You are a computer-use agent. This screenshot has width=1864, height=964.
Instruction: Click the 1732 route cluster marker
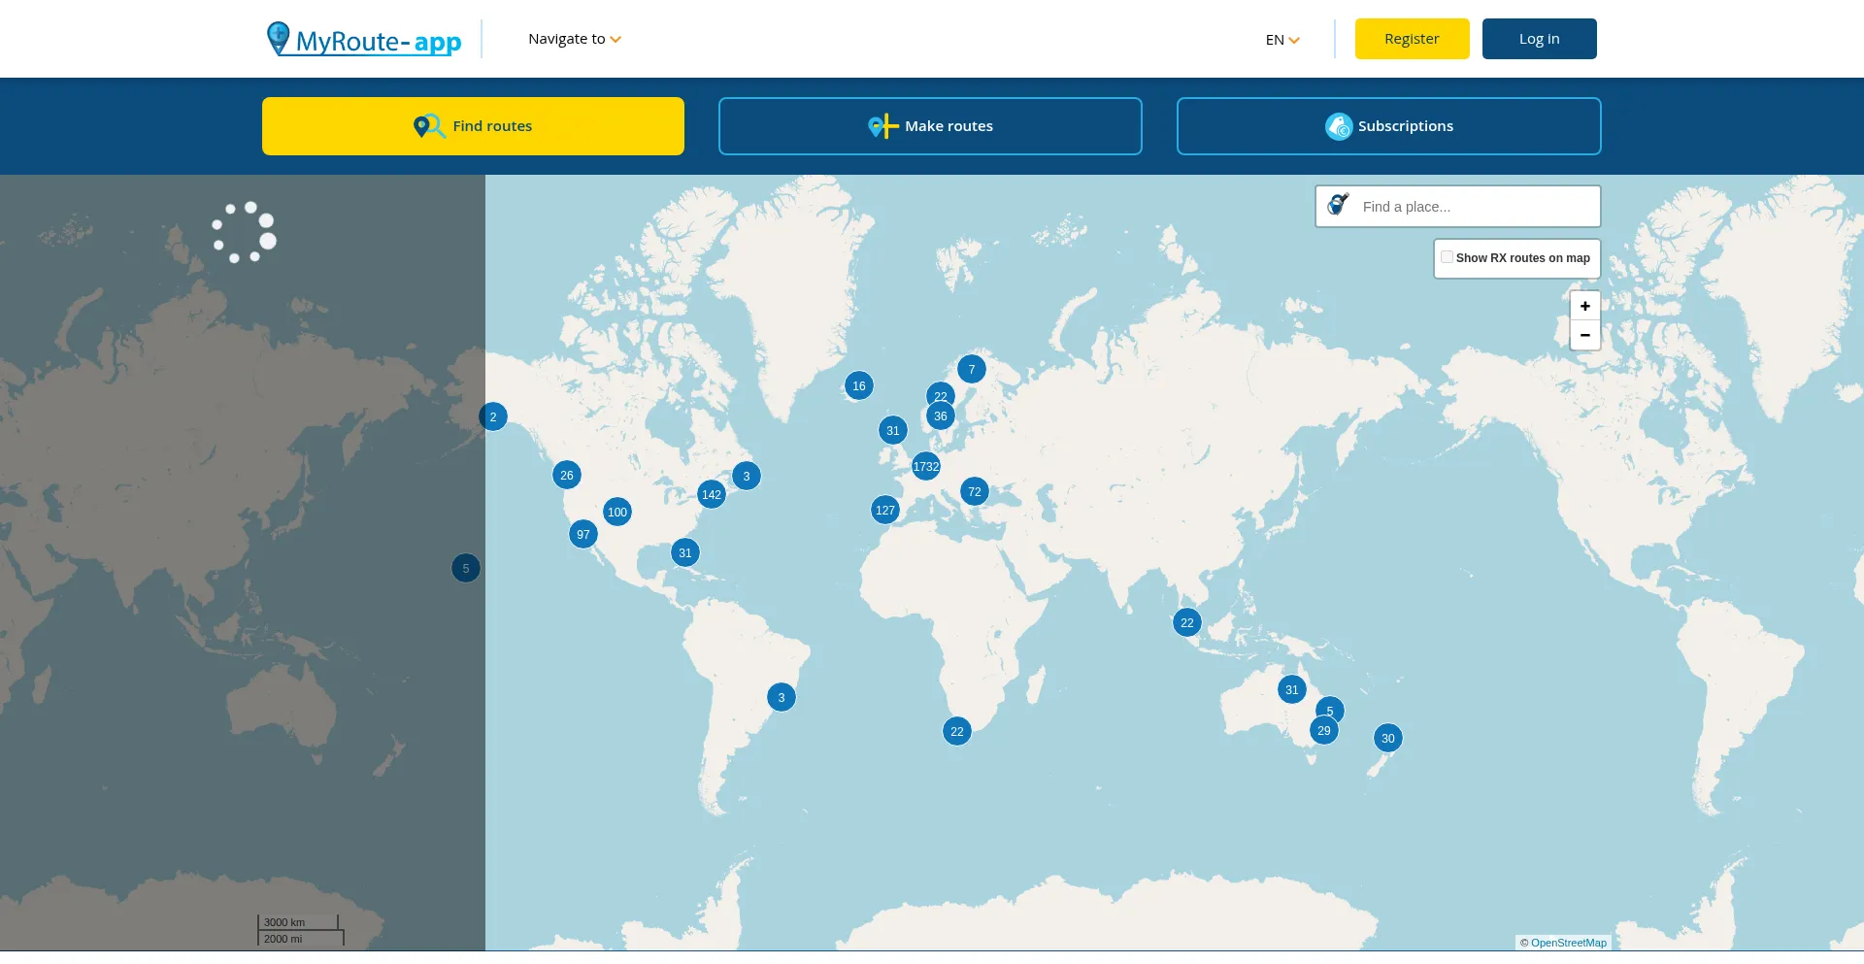coord(926,467)
